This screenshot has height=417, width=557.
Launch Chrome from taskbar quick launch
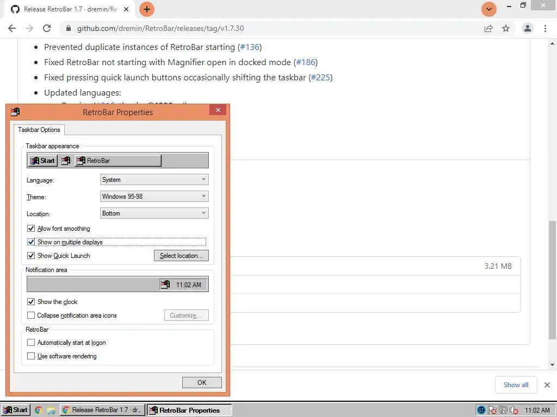pyautogui.click(x=39, y=410)
